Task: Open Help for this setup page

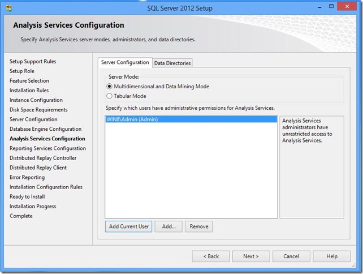Action: click(332, 256)
